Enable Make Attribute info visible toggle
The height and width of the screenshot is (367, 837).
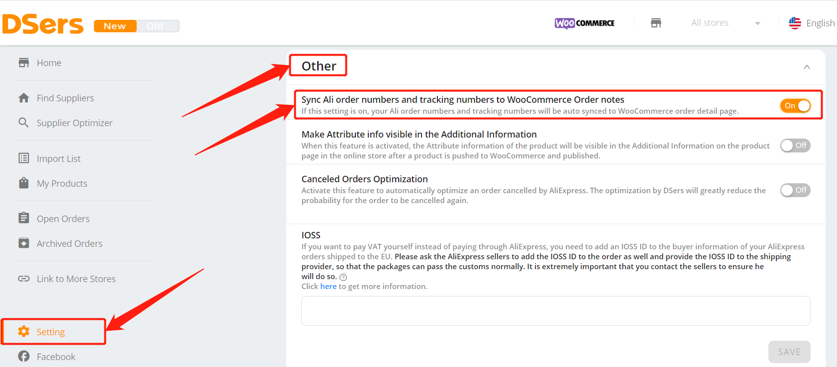click(795, 146)
